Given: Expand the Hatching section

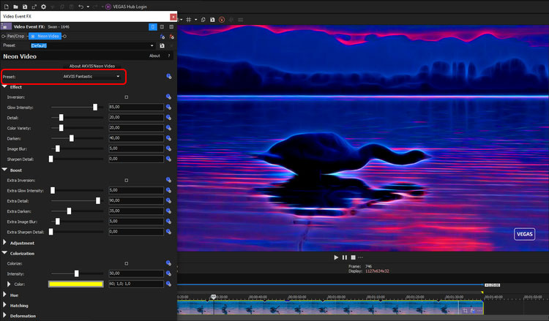Looking at the screenshot, I should pyautogui.click(x=4, y=305).
